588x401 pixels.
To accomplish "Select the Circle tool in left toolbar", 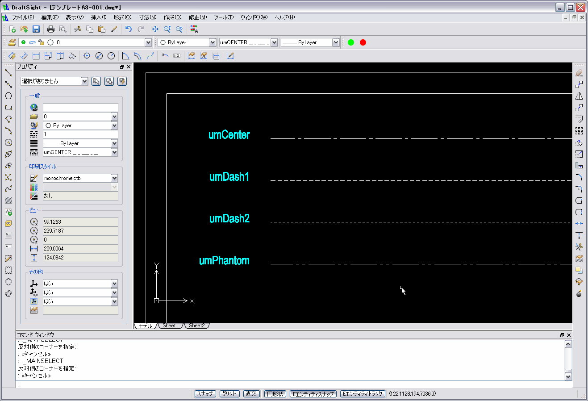I will click(x=8, y=142).
